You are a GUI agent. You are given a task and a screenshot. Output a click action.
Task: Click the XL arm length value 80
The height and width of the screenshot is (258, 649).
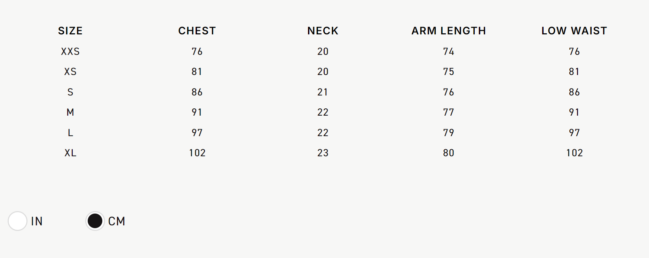coord(449,153)
